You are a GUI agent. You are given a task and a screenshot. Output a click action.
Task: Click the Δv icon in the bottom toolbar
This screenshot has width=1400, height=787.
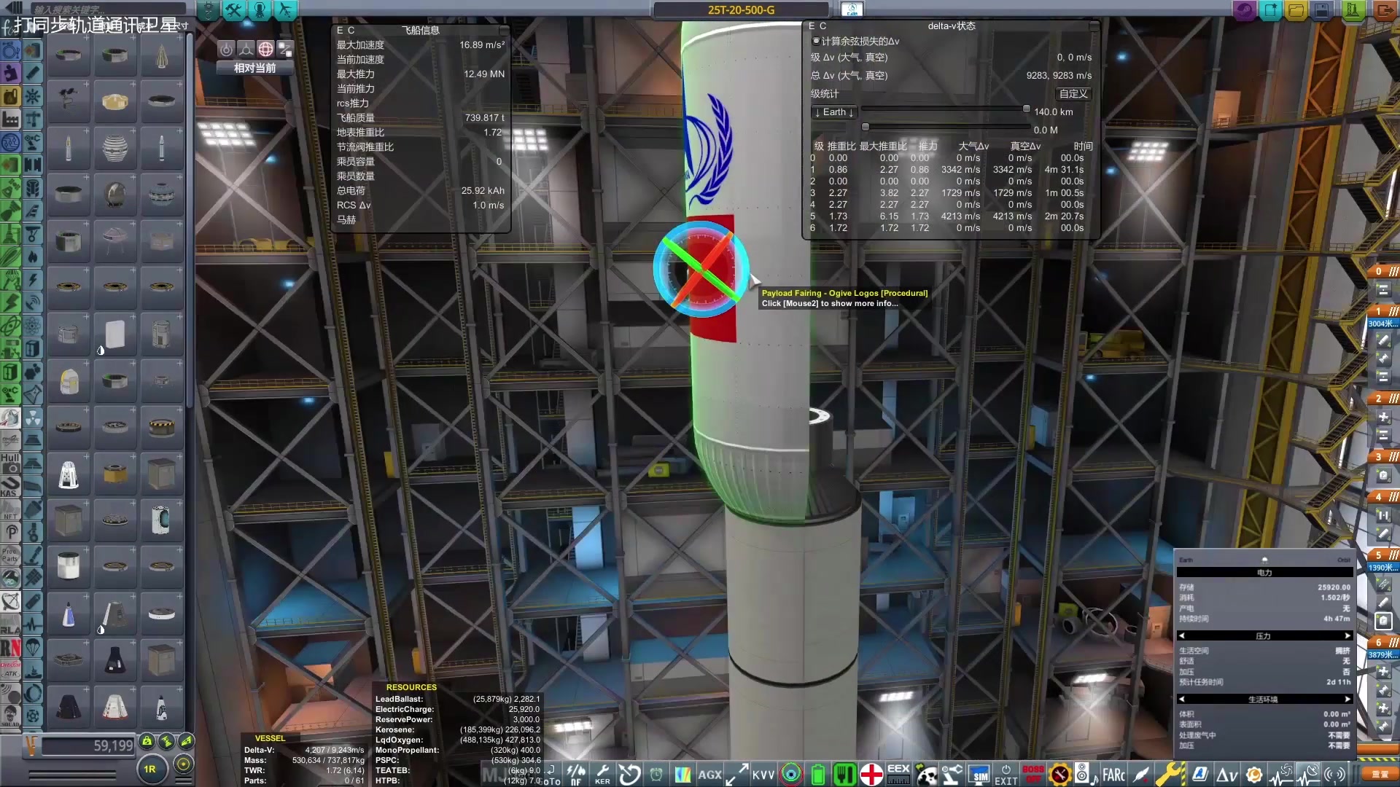pos(1226,774)
